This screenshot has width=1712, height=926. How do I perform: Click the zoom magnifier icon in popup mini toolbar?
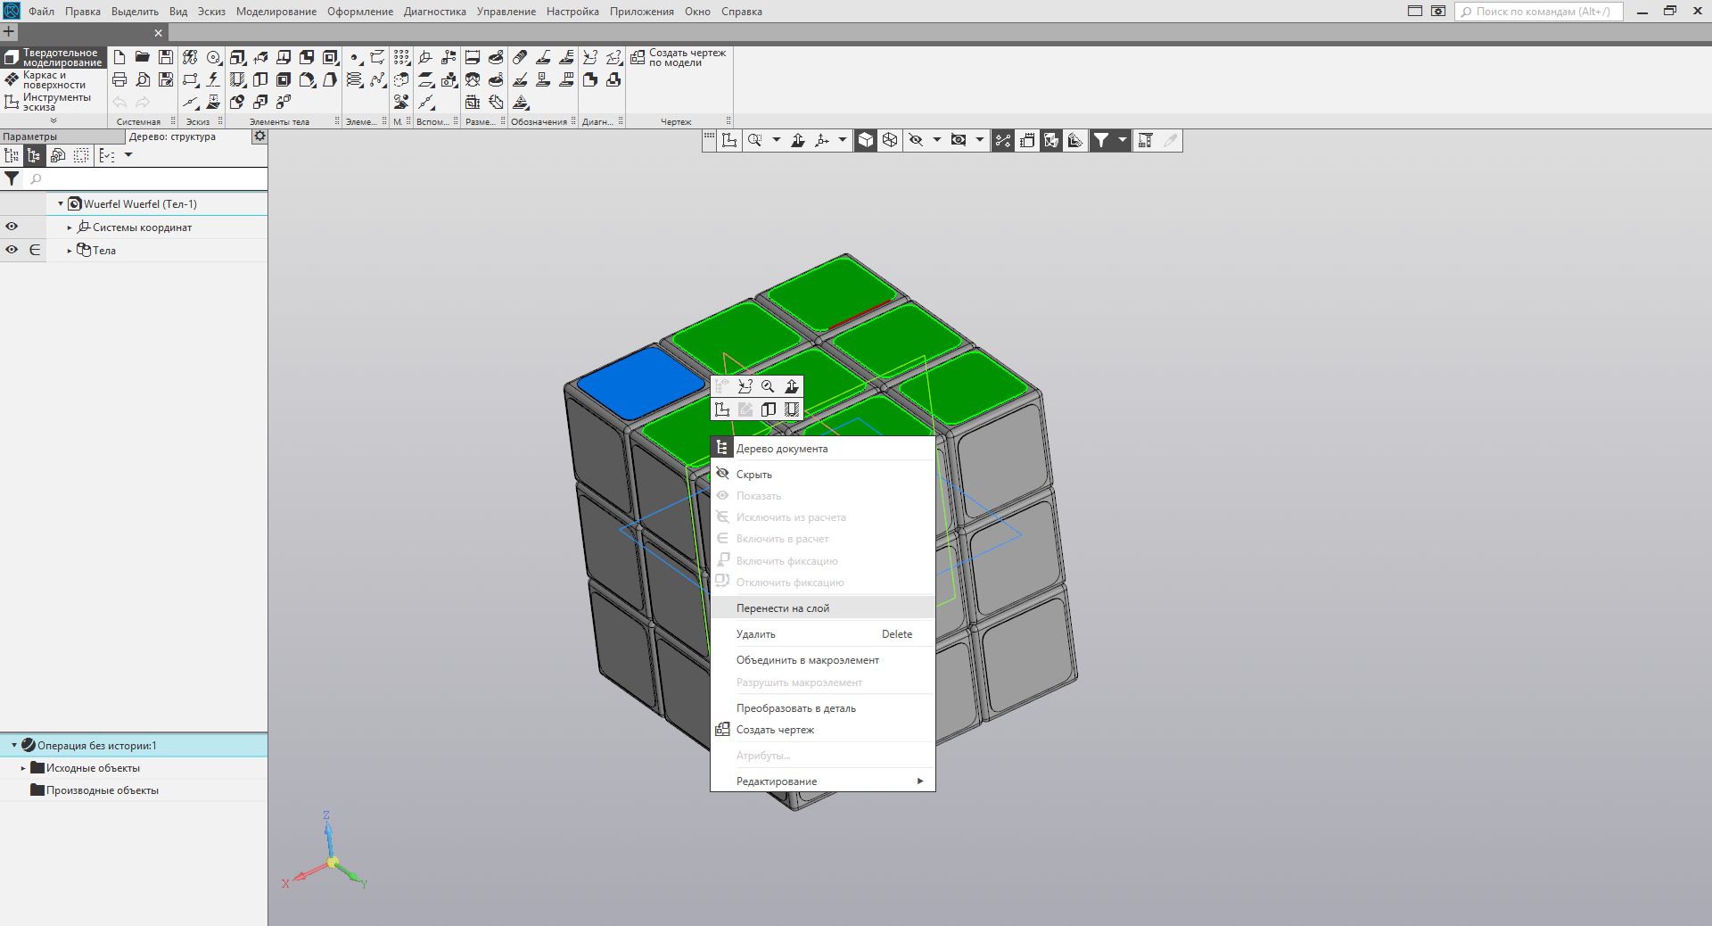tap(768, 386)
